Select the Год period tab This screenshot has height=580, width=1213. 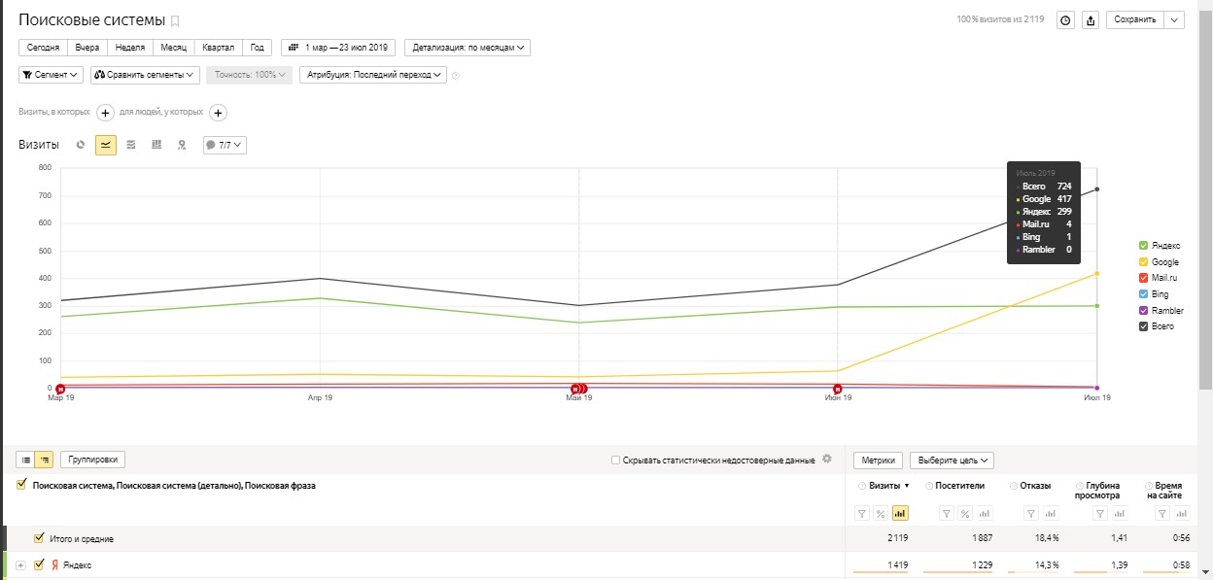coord(257,47)
